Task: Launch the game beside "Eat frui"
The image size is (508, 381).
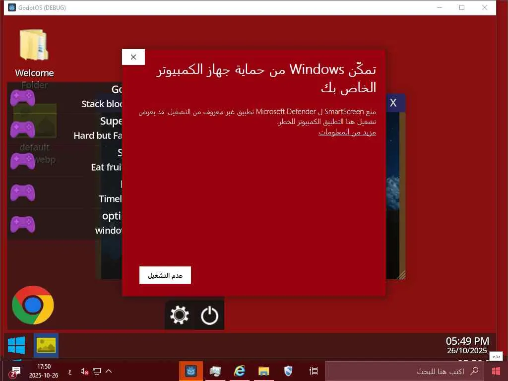Action: click(x=23, y=161)
